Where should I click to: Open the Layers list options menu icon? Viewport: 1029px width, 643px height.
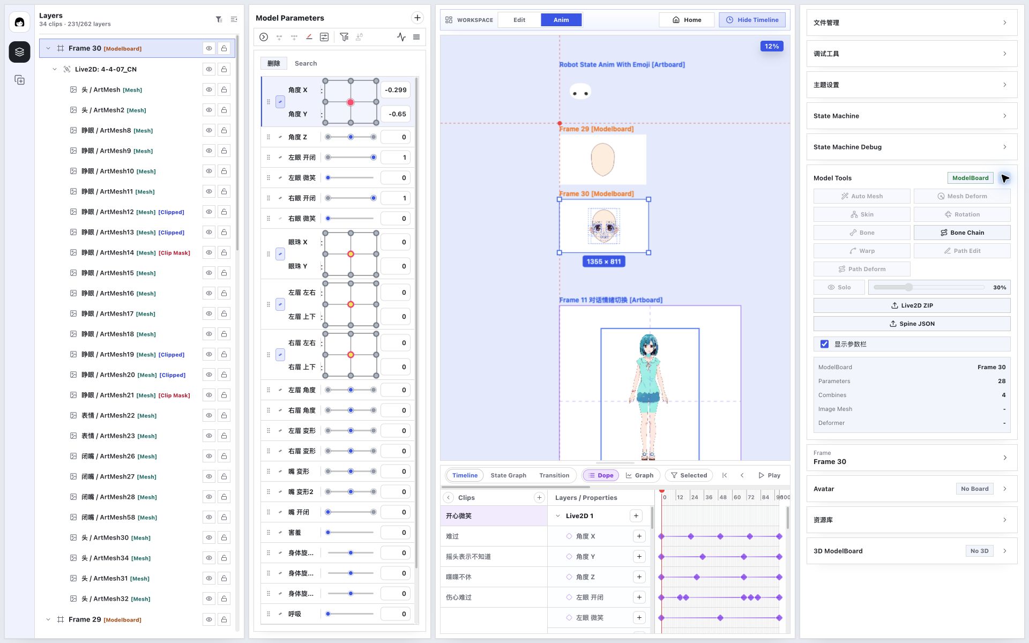pyautogui.click(x=234, y=19)
